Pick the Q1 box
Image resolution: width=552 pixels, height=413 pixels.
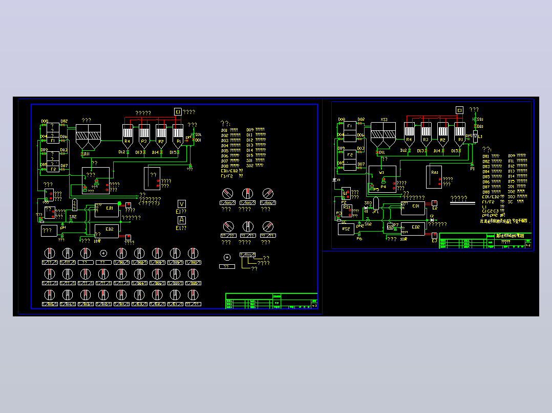click(x=346, y=194)
